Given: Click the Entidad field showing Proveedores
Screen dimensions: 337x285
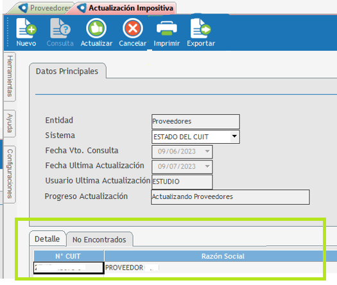Looking at the screenshot, I should 196,121.
